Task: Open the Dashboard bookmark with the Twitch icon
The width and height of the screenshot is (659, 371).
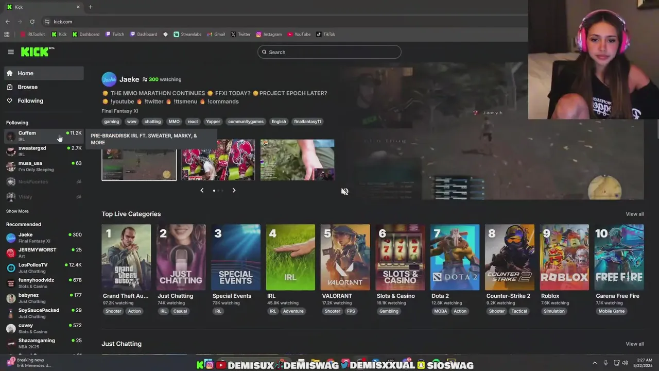Action: 144,35
